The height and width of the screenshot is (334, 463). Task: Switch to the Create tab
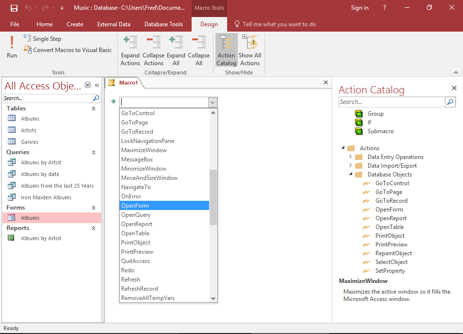pos(75,24)
